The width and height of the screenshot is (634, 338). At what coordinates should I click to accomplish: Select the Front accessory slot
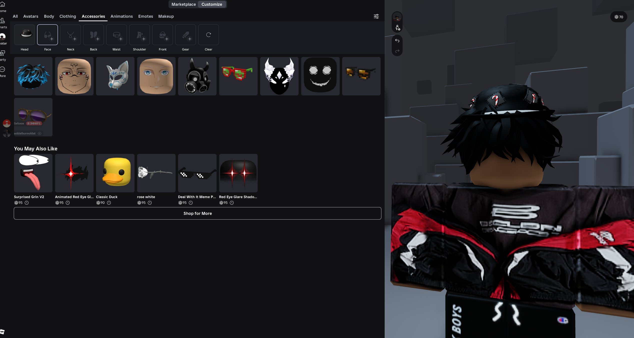click(x=163, y=35)
